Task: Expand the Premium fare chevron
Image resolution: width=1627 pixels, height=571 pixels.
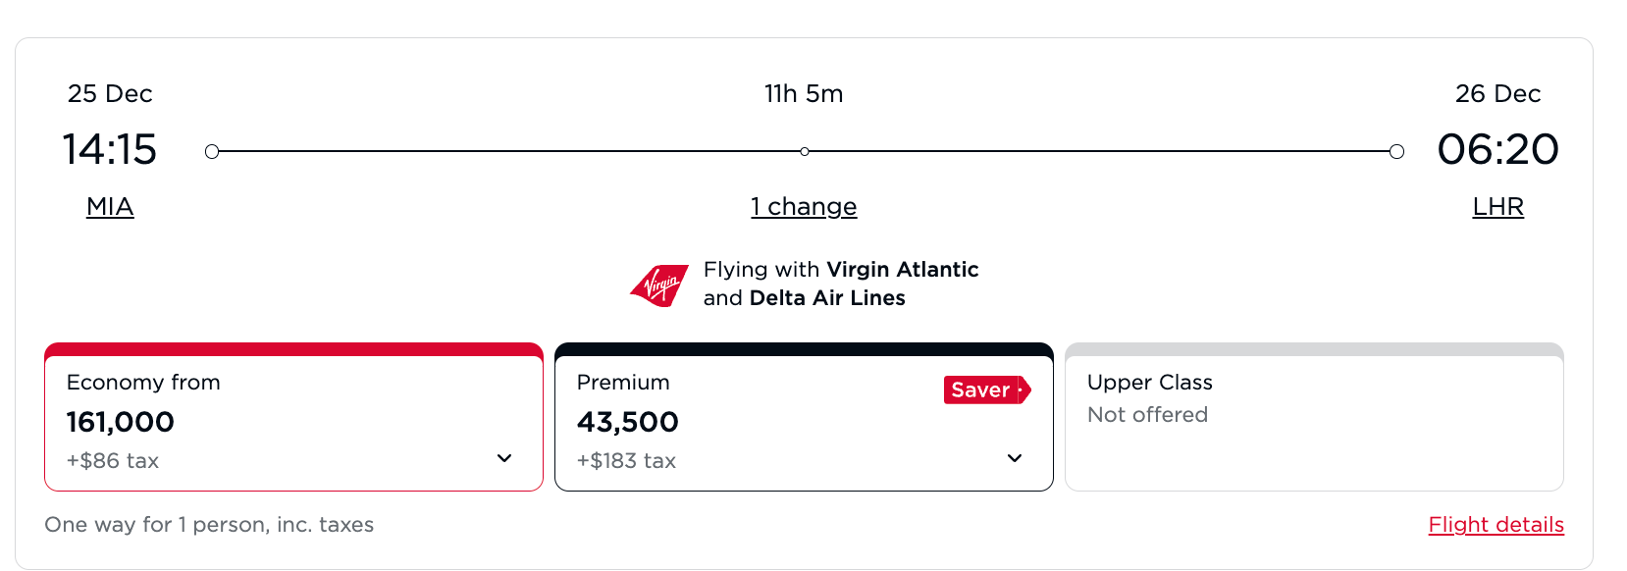Action: click(1015, 458)
